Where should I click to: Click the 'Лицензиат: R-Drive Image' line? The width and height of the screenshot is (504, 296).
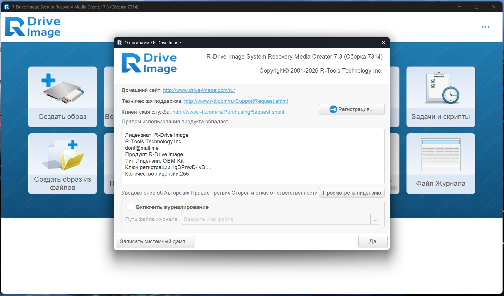(x=157, y=135)
